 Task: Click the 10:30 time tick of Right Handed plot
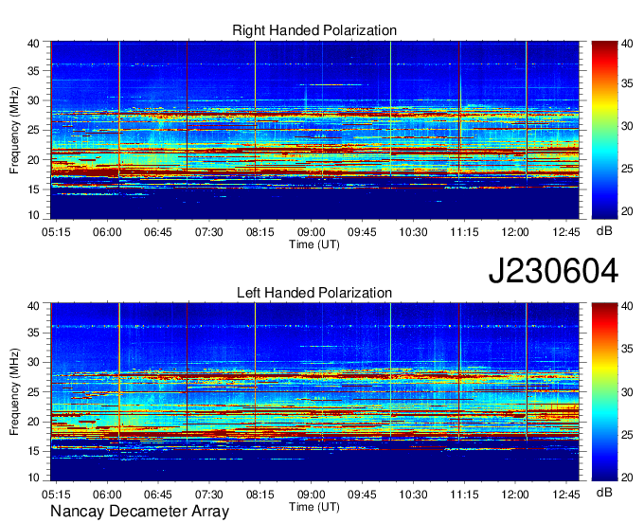click(413, 232)
